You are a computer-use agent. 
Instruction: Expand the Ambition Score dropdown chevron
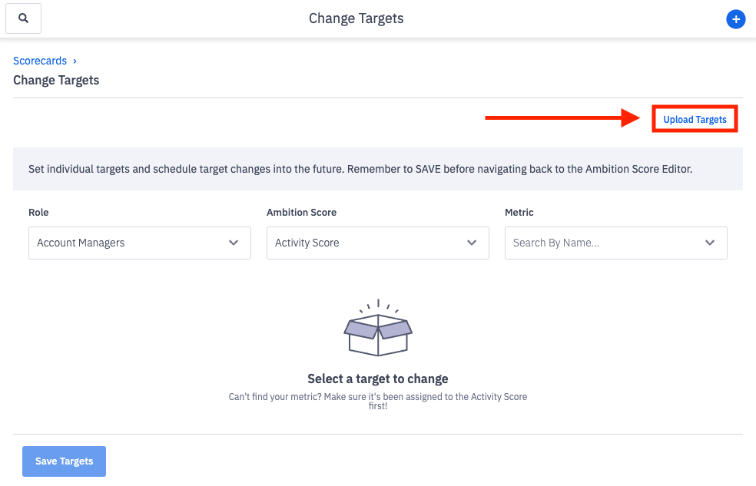[x=472, y=243]
